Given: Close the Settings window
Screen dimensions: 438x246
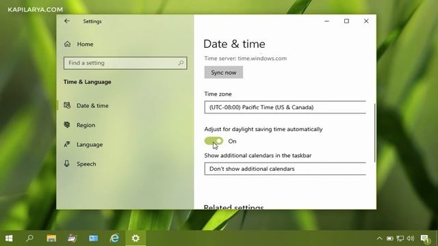Looking at the screenshot, I should tap(366, 21).
